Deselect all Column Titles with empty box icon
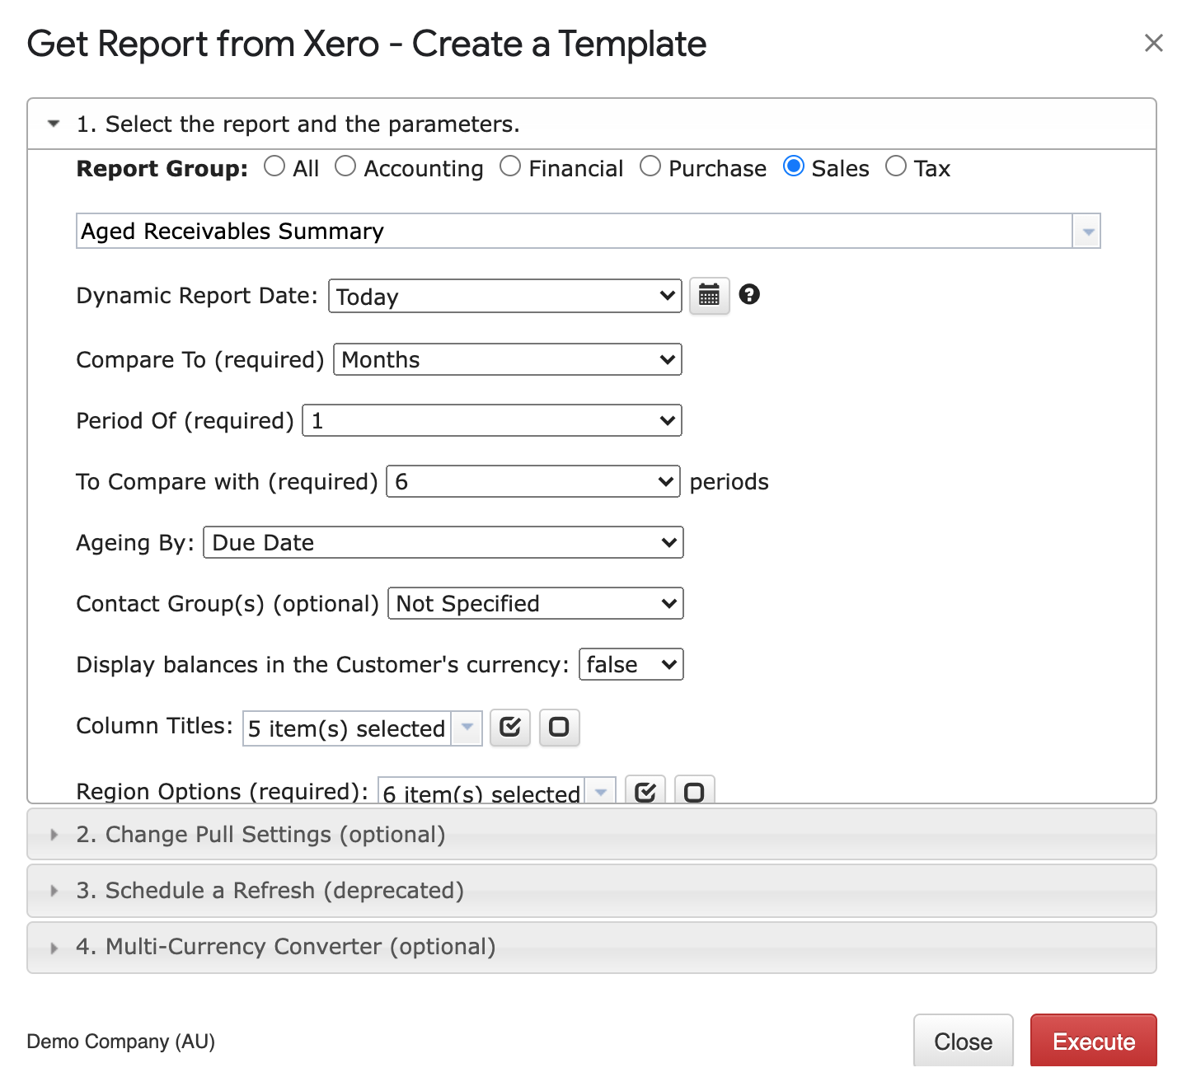 tap(559, 728)
